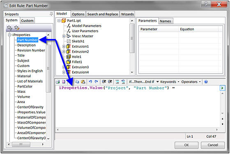Click the redo arrow in editor toolbar
The width and height of the screenshot is (230, 154).
pos(97,82)
